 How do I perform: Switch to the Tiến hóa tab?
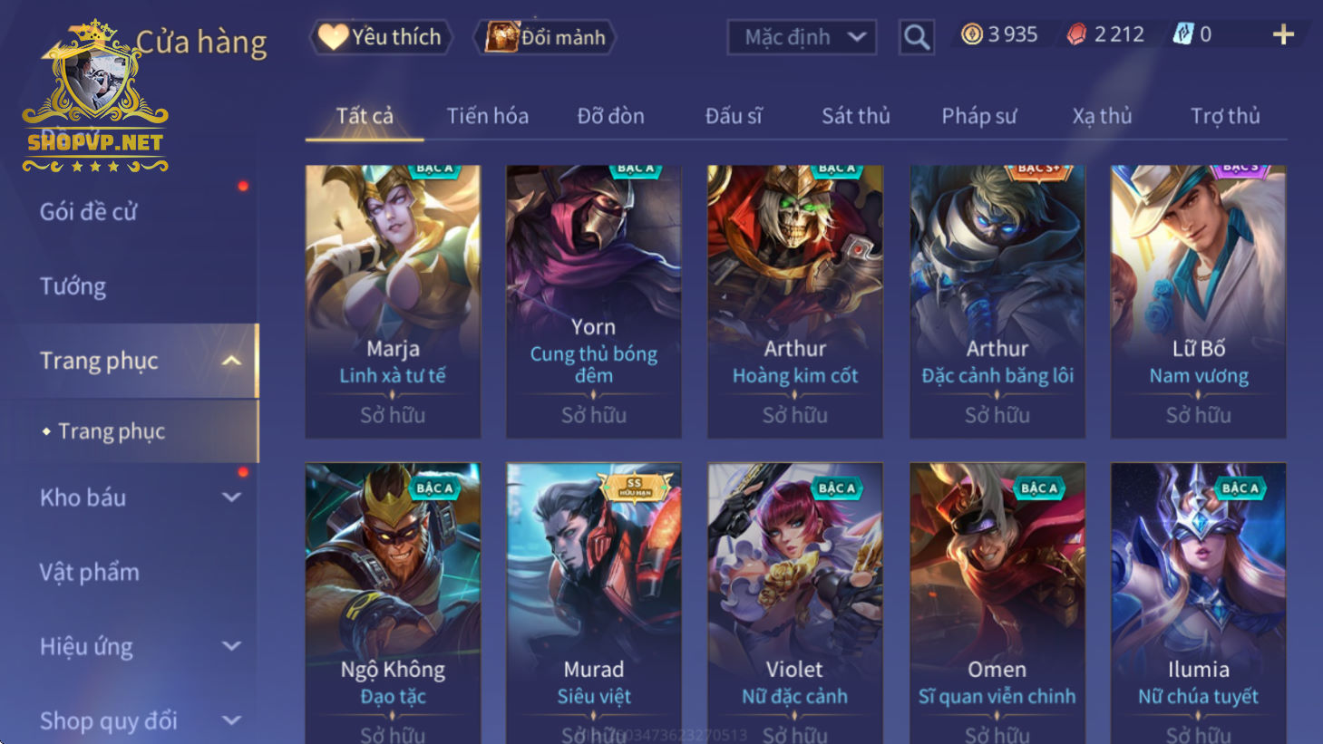pos(488,116)
